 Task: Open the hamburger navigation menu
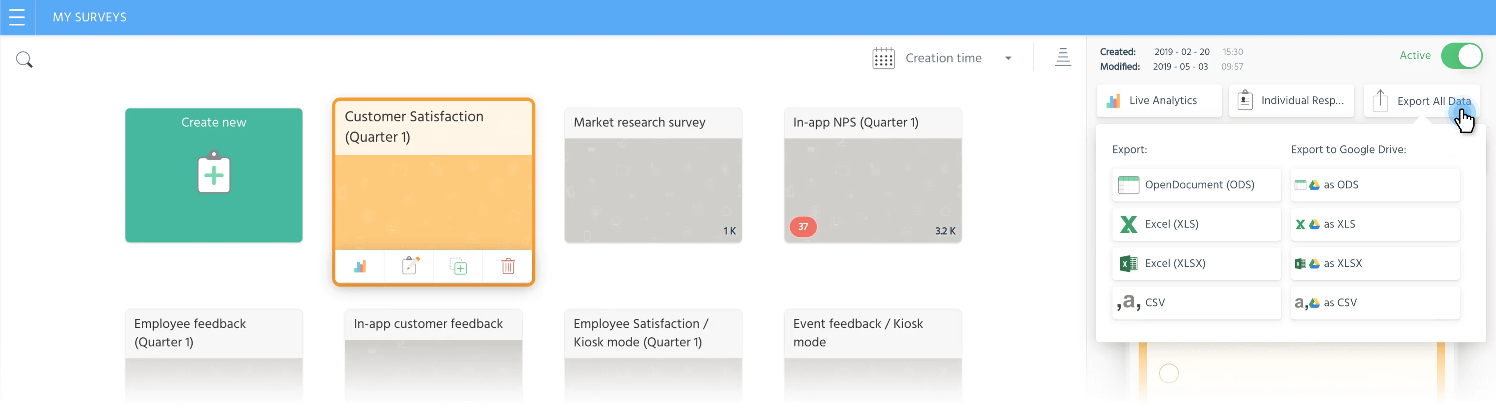[x=17, y=17]
